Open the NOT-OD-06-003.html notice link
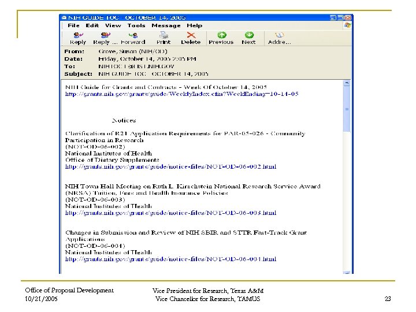416x312 pixels. click(170, 213)
